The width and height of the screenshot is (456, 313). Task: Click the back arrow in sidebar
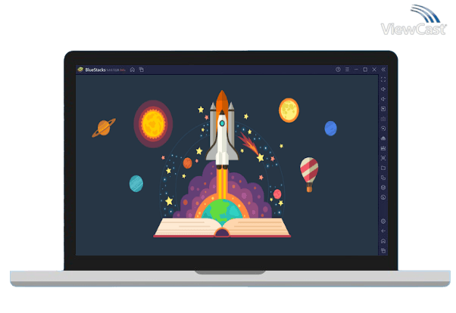coord(383,231)
